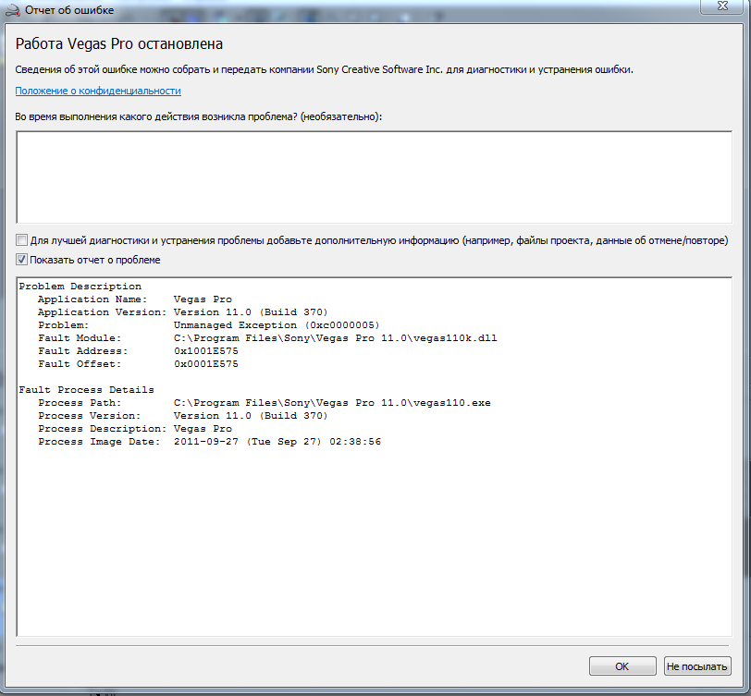The height and width of the screenshot is (696, 751).
Task: Click the Application Name: Vegas Pro line
Action: [135, 299]
